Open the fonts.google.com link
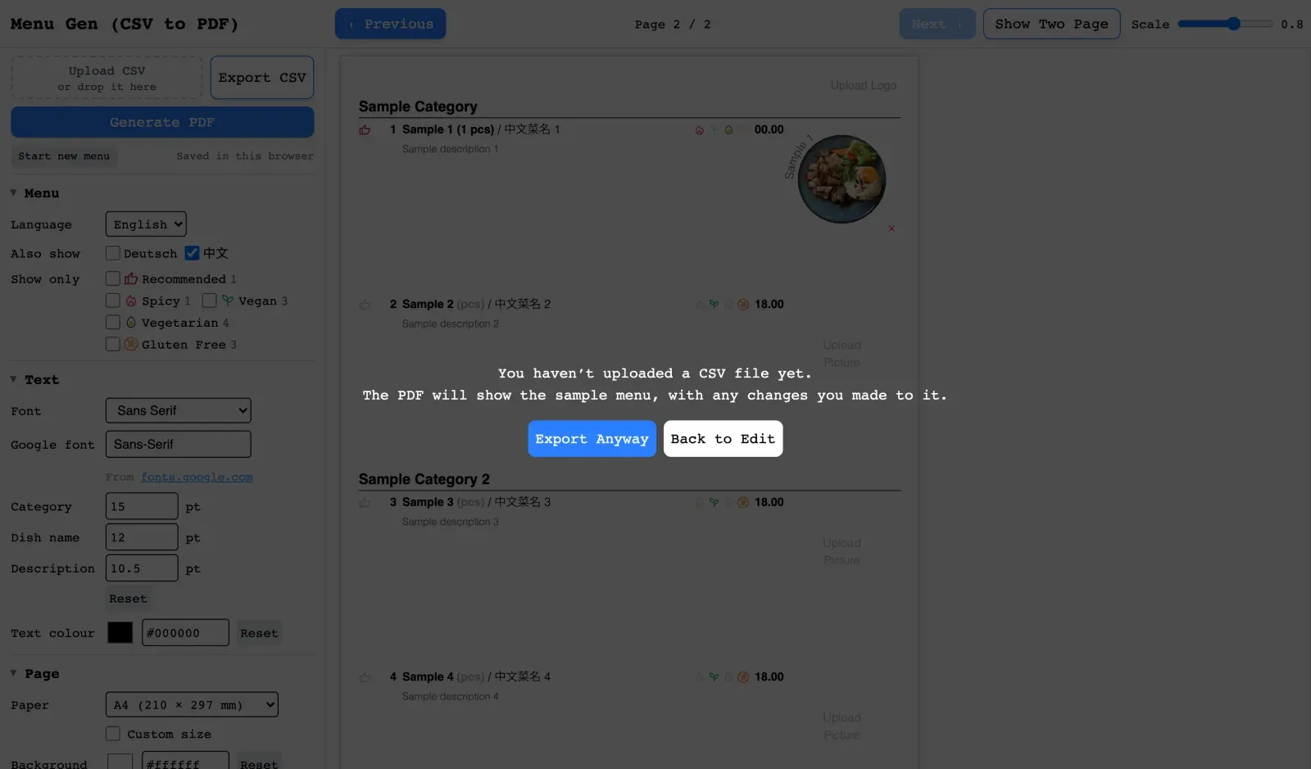The width and height of the screenshot is (1311, 769). pos(197,477)
